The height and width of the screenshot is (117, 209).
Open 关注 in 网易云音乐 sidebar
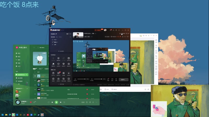18,66
